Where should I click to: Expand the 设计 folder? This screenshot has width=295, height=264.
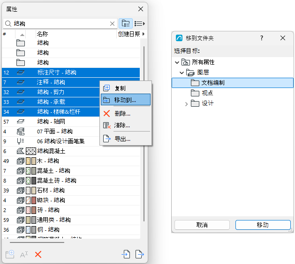pos(186,104)
